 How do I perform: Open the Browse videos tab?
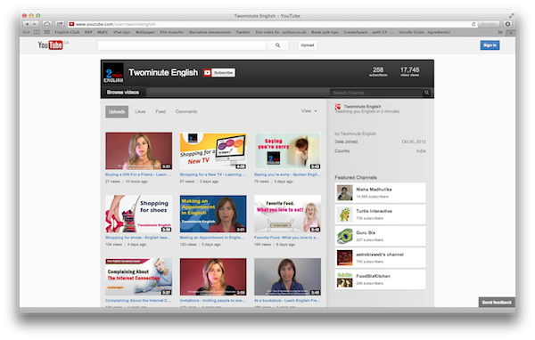point(123,93)
